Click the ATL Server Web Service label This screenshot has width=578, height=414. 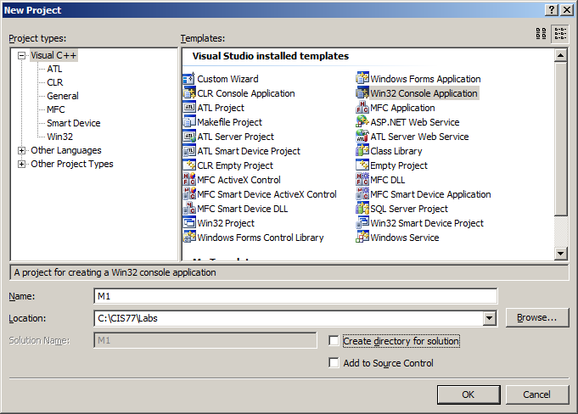(x=419, y=137)
